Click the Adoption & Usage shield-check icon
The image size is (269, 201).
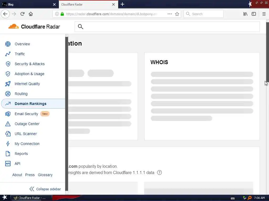pos(8,74)
